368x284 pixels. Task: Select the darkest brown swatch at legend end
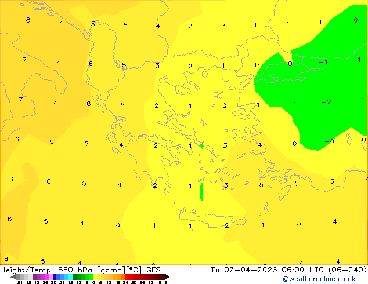click(x=163, y=276)
